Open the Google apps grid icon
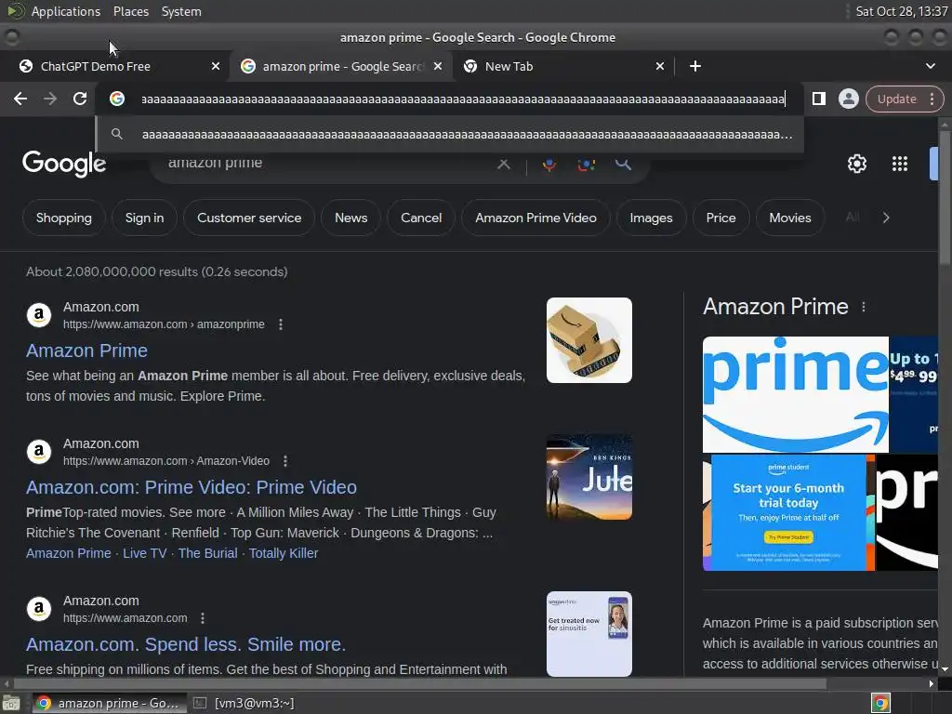The width and height of the screenshot is (952, 714). pyautogui.click(x=899, y=164)
